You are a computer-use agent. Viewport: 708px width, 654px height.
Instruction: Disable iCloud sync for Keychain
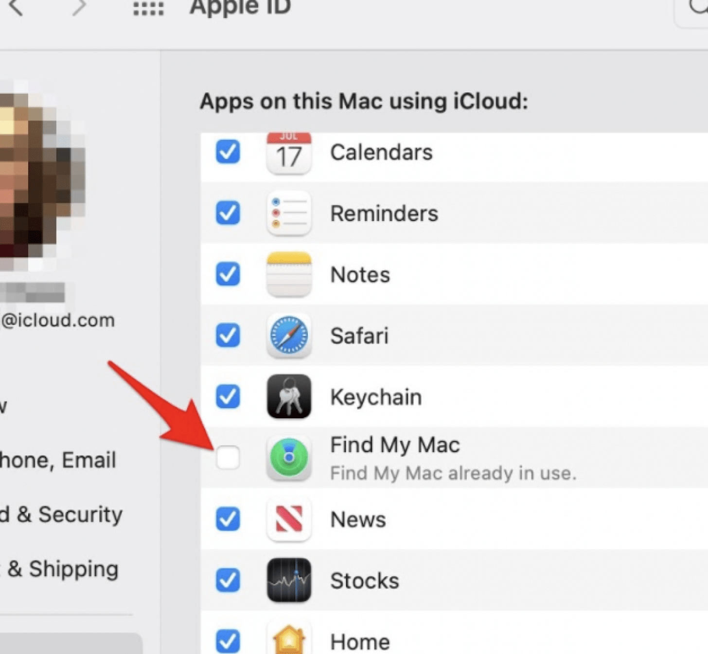(x=228, y=397)
